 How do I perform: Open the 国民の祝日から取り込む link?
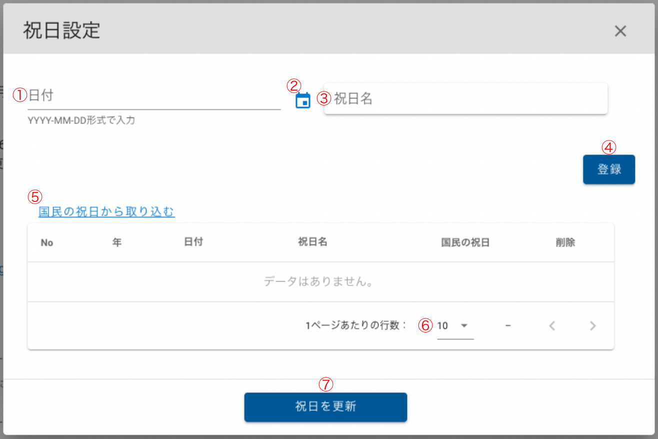pyautogui.click(x=106, y=212)
